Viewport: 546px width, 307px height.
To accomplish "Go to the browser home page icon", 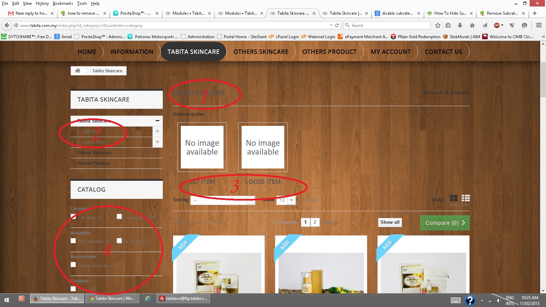I will point(472,25).
